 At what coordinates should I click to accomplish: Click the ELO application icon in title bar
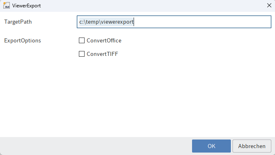click(7, 5)
